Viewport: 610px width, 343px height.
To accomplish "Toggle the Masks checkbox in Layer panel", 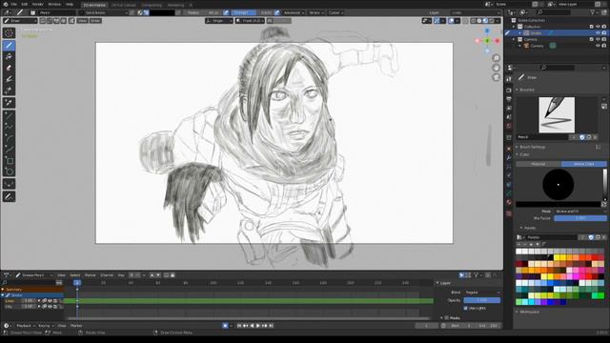I will pyautogui.click(x=447, y=317).
